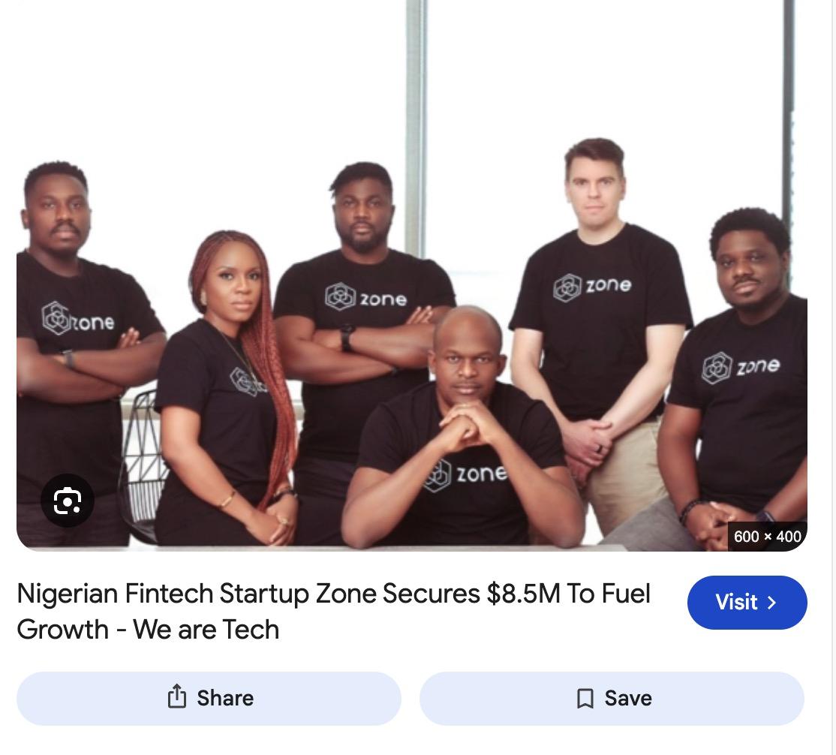
Task: Click the 600 × 400 dimensions badge
Action: pyautogui.click(x=767, y=536)
